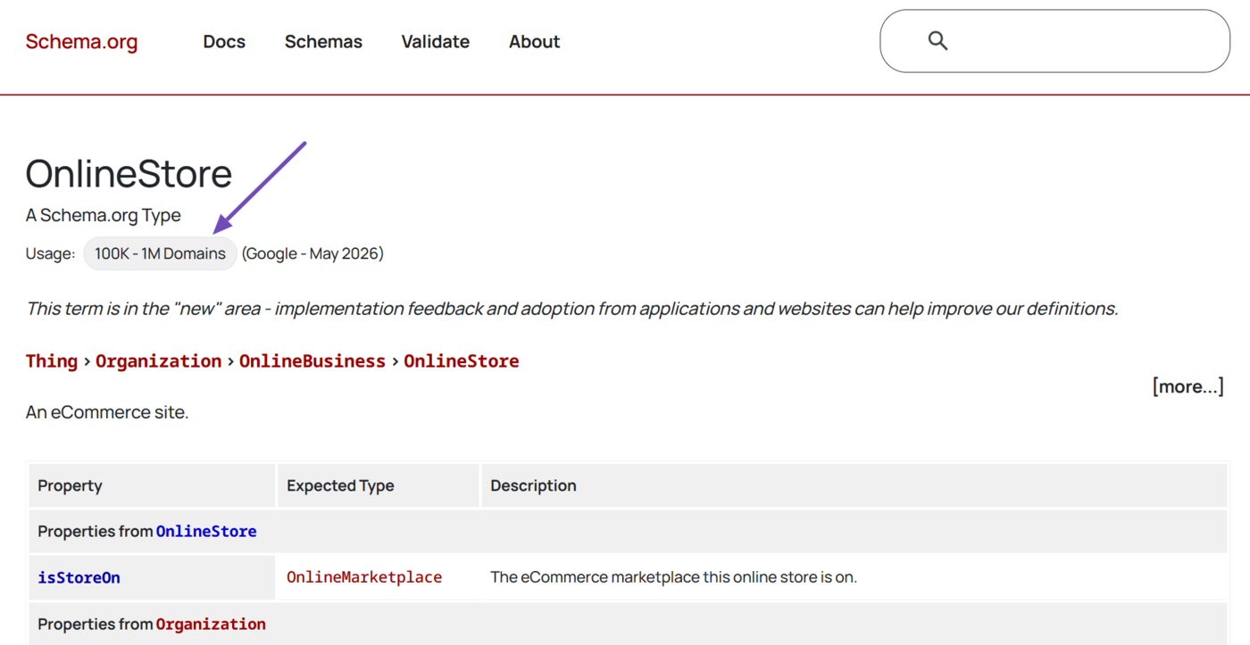Click the OnlineStore page heading
1250x645 pixels.
[129, 173]
